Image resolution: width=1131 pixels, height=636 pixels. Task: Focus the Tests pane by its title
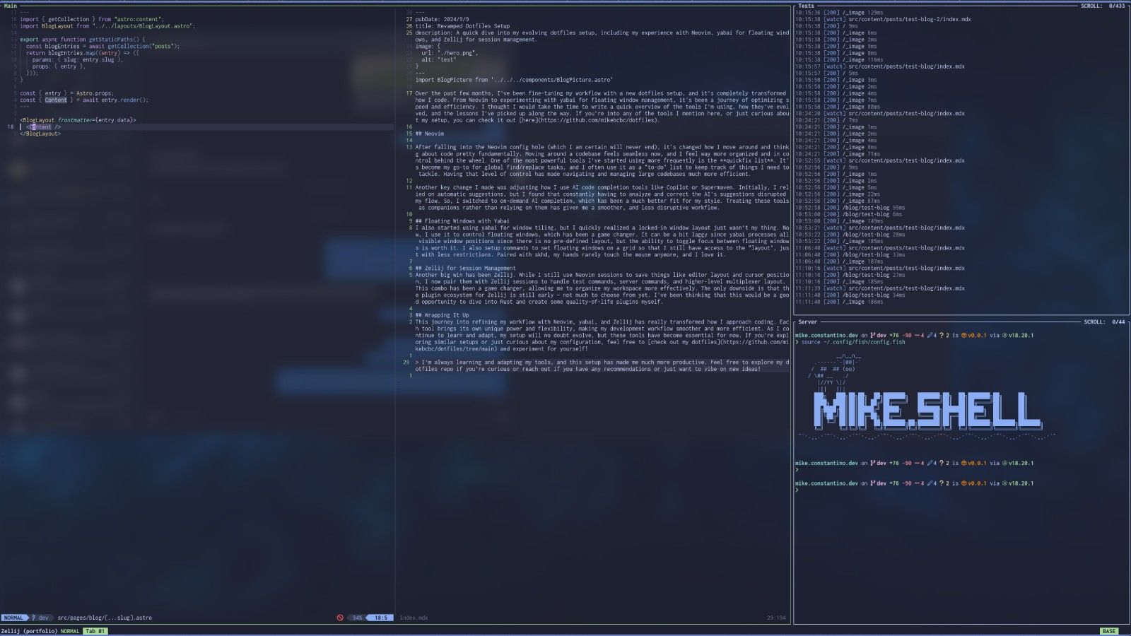(806, 6)
